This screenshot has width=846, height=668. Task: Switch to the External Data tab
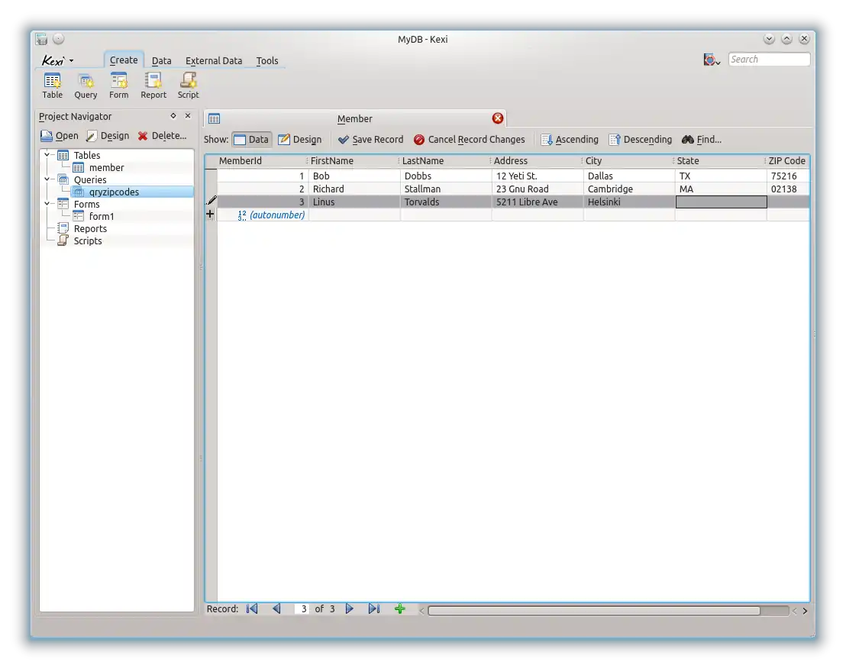coord(213,60)
